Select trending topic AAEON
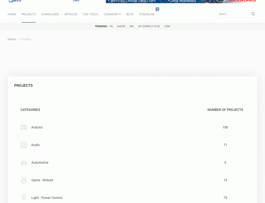Screen dimensions: 265x203 pos(121,26)
